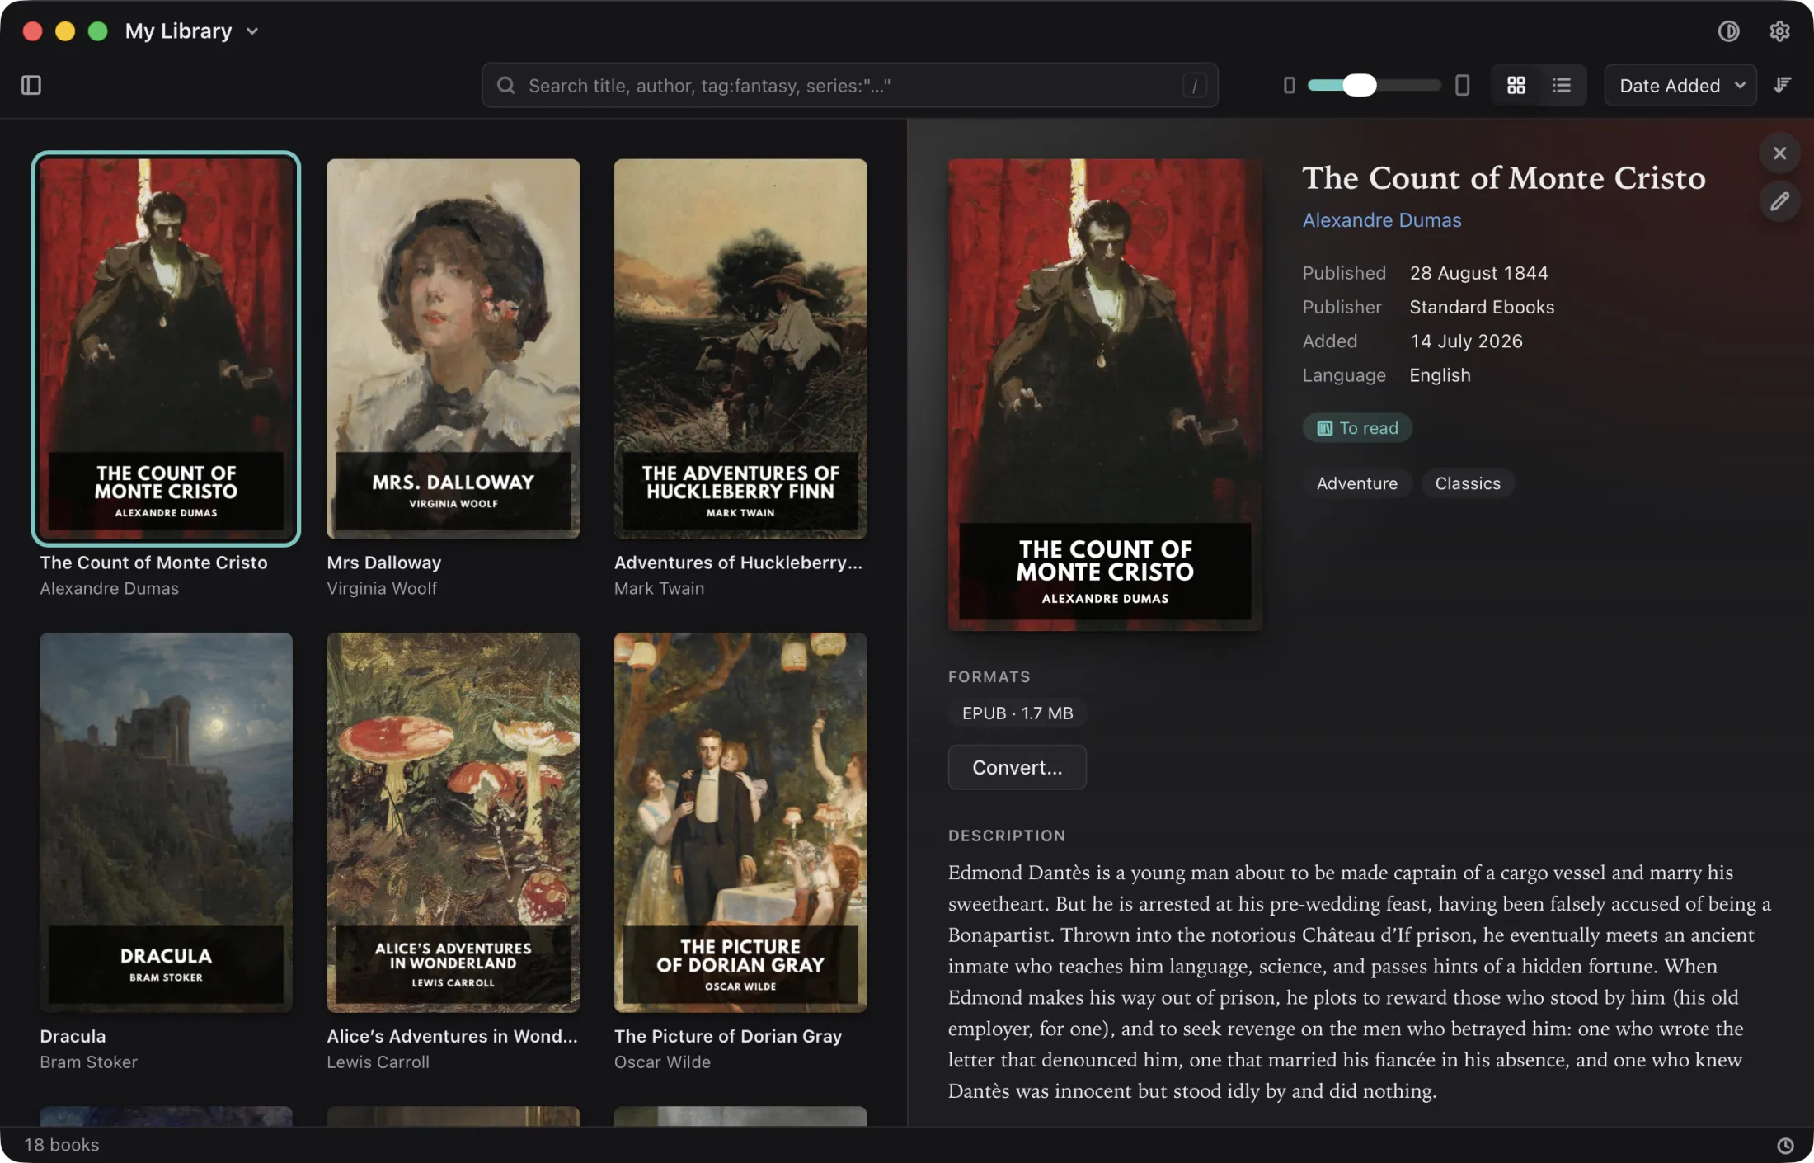
Task: Open the Alexandre Dumas author link
Action: tap(1381, 220)
